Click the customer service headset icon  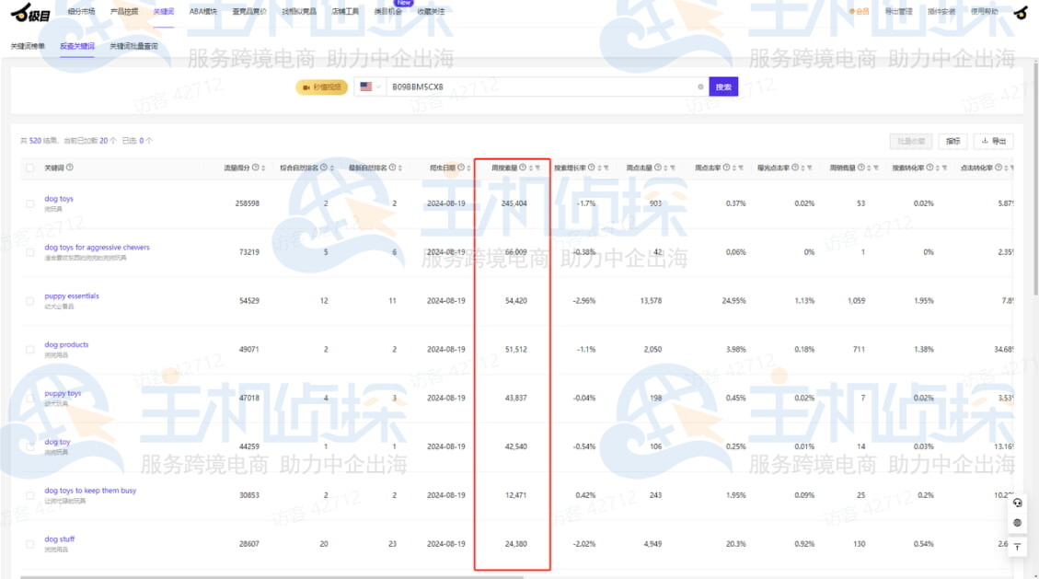pos(1017,503)
